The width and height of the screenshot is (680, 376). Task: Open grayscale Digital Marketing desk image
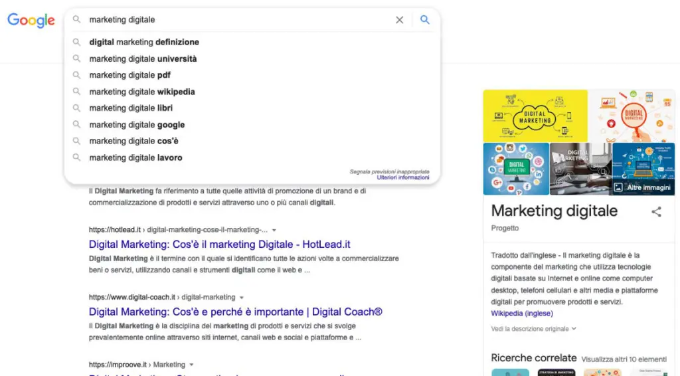[580, 169]
